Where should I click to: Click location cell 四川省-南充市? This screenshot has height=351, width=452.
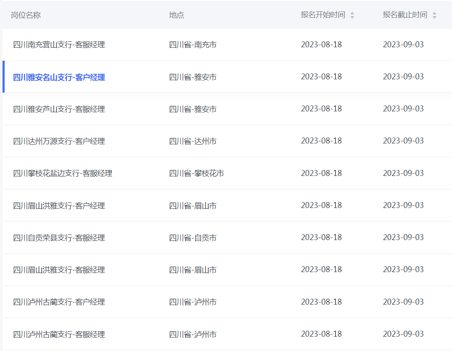tap(193, 45)
